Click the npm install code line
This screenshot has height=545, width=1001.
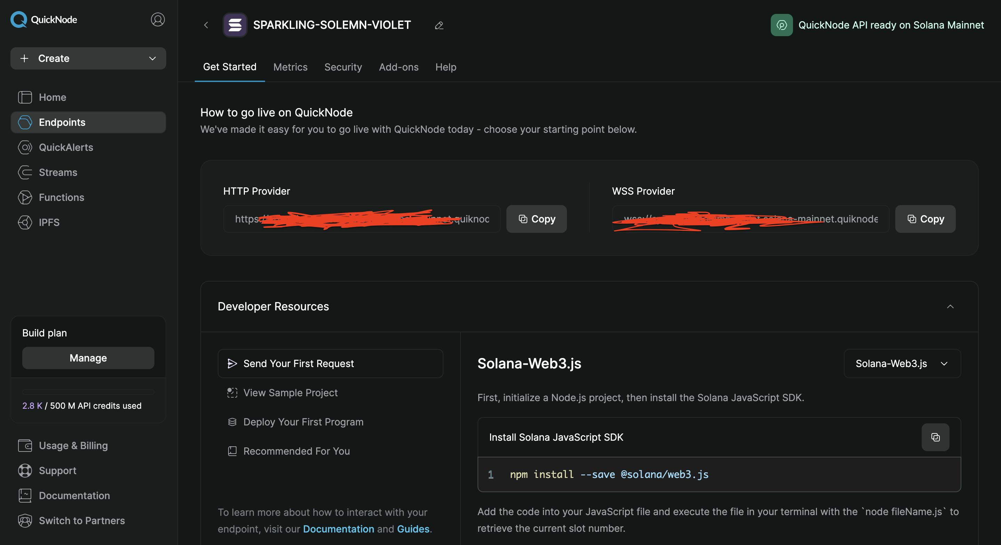(719, 475)
